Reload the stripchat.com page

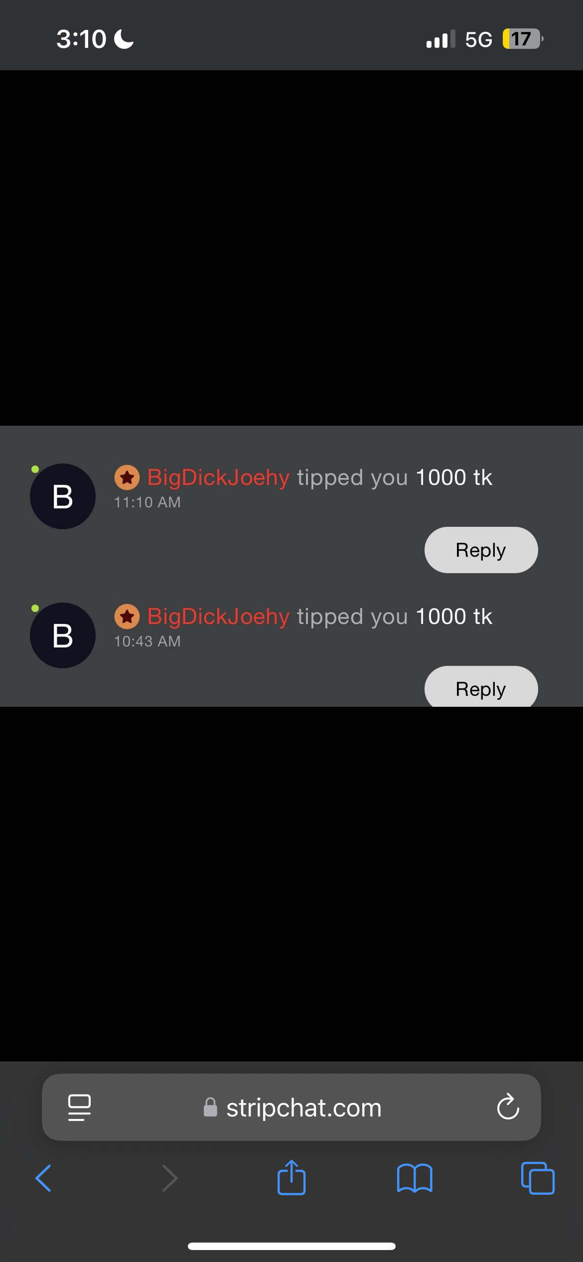pyautogui.click(x=508, y=1107)
